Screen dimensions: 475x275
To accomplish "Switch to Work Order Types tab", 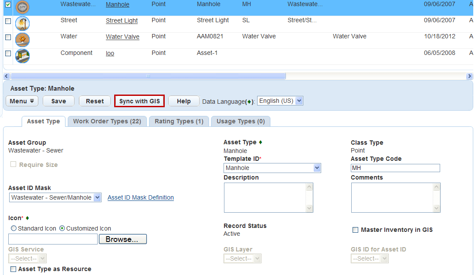I will click(107, 121).
